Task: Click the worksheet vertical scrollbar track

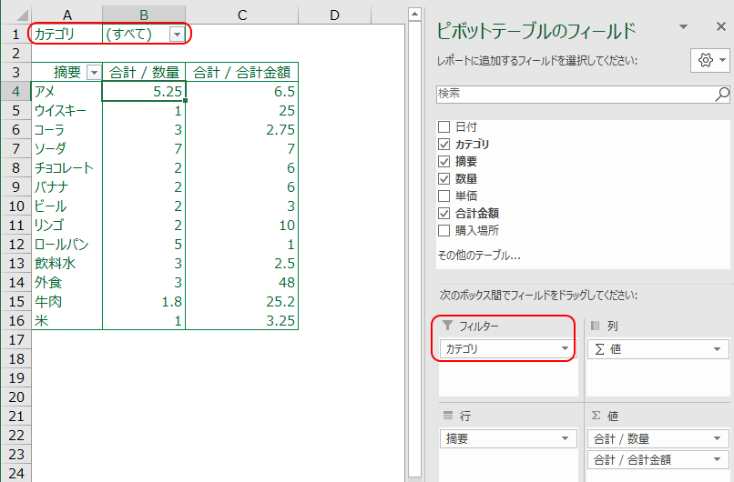Action: (x=414, y=247)
